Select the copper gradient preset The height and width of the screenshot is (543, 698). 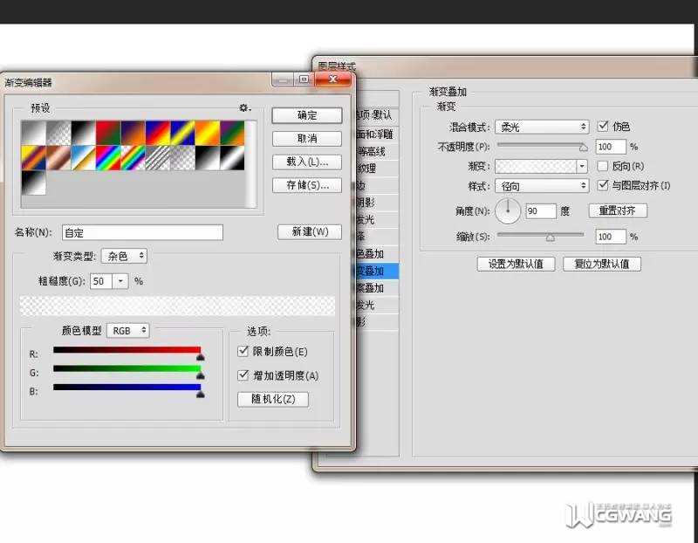(58, 158)
